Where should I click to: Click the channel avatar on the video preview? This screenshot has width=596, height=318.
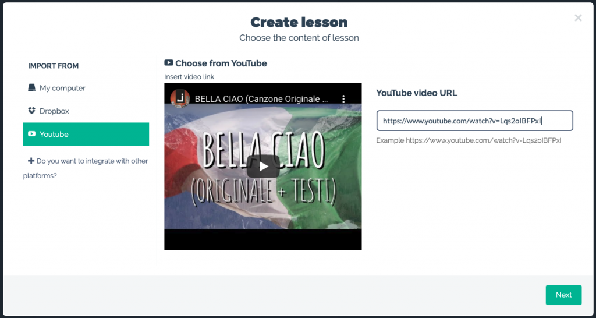click(x=180, y=98)
